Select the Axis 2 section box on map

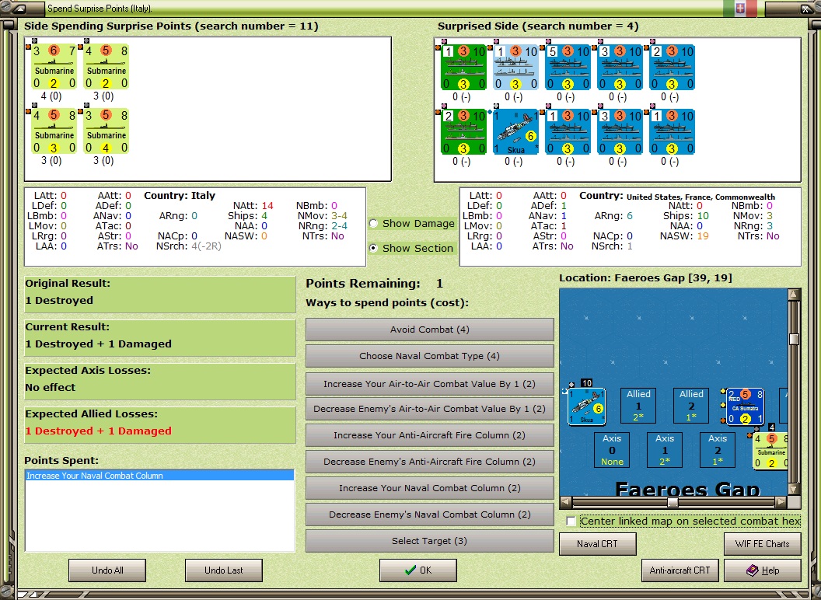pyautogui.click(x=718, y=450)
